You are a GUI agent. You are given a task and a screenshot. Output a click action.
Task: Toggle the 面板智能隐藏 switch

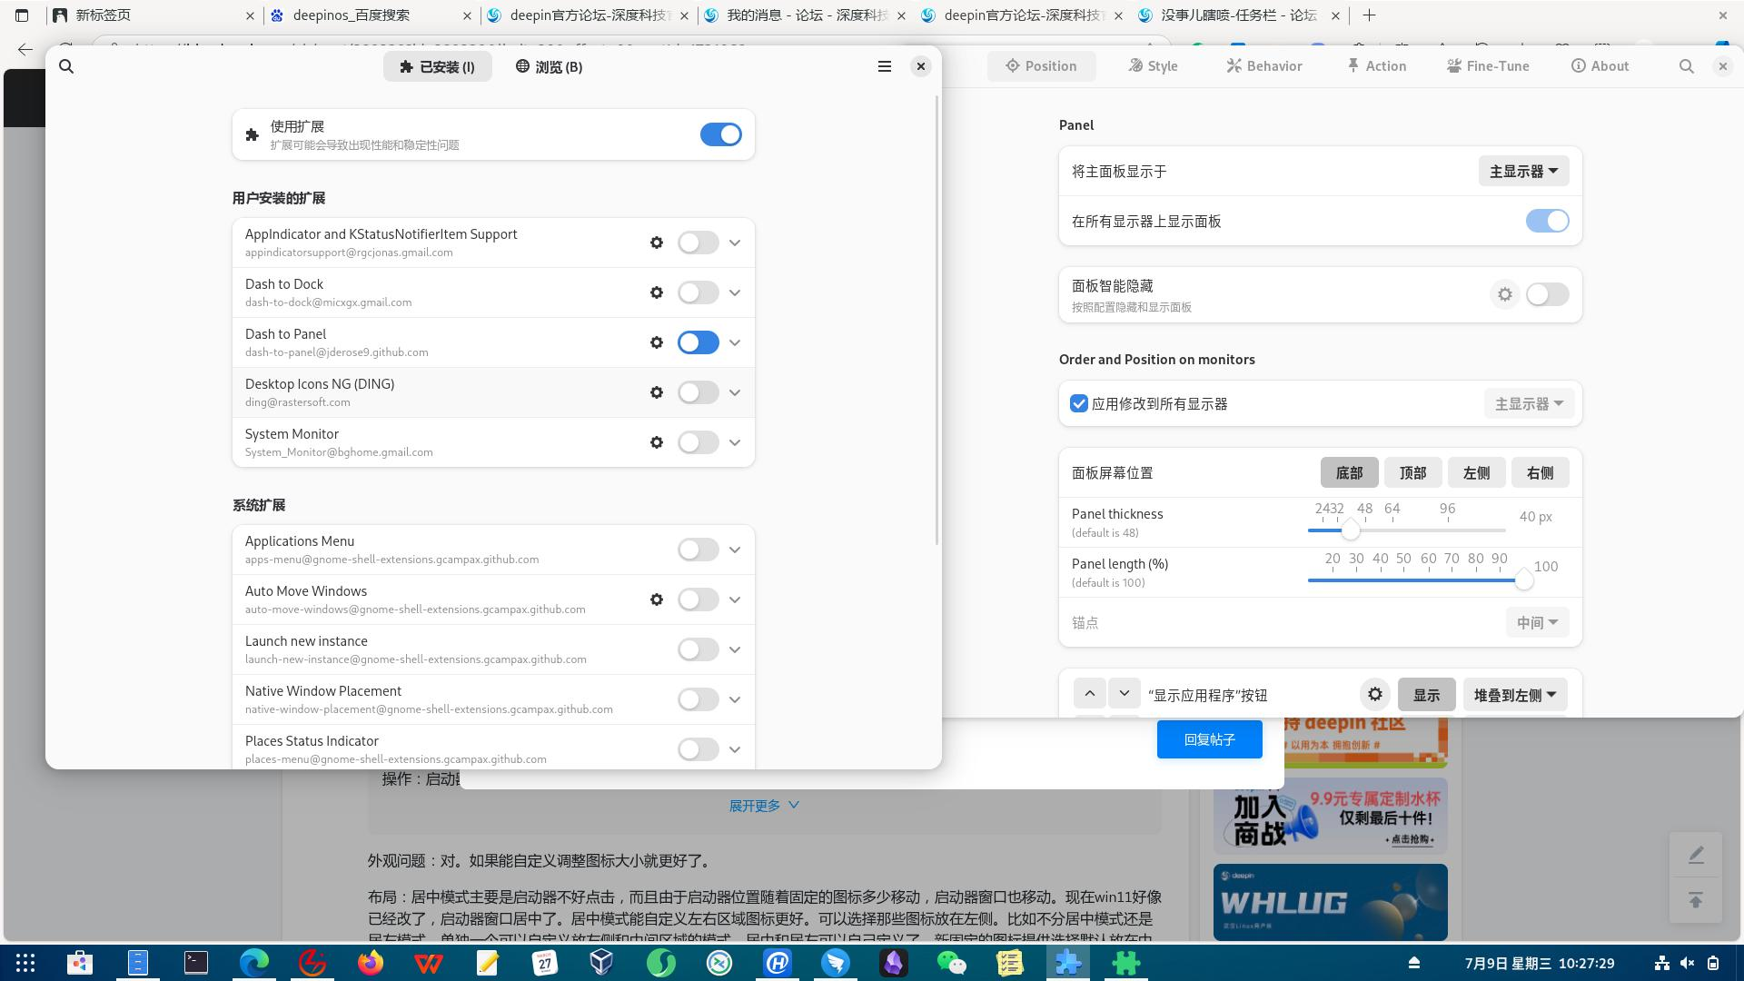coord(1548,294)
